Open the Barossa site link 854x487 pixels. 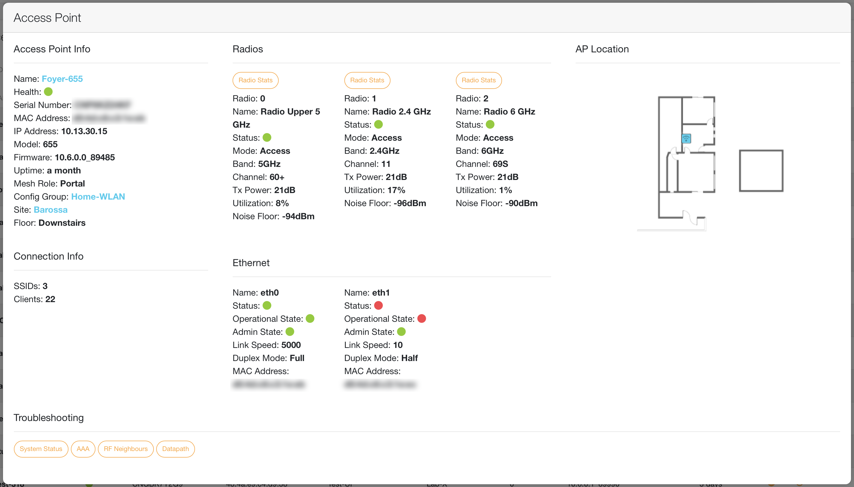pyautogui.click(x=50, y=210)
